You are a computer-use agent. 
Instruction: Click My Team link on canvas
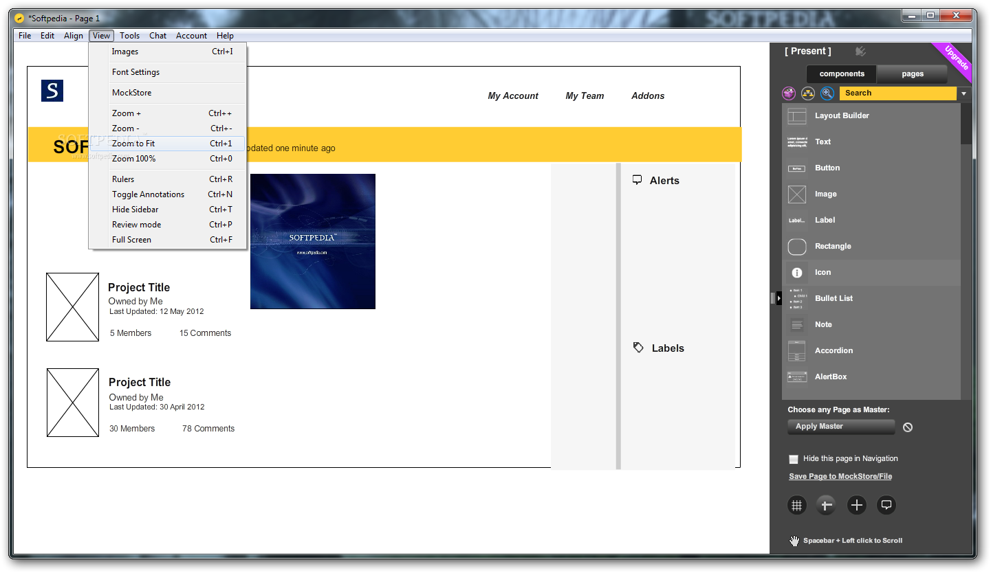(585, 96)
